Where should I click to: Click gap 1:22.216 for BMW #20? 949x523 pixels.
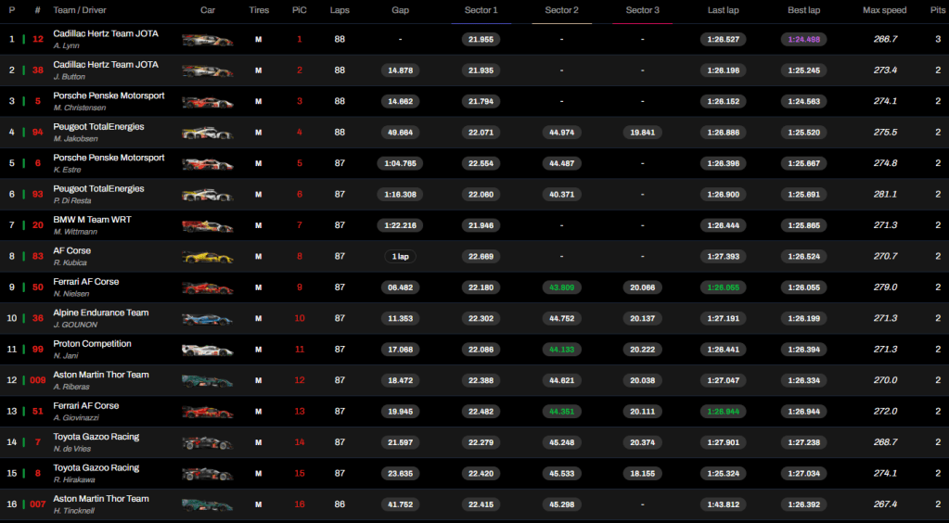pos(400,225)
